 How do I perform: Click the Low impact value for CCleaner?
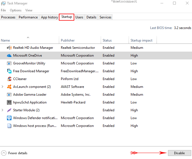[134, 79]
